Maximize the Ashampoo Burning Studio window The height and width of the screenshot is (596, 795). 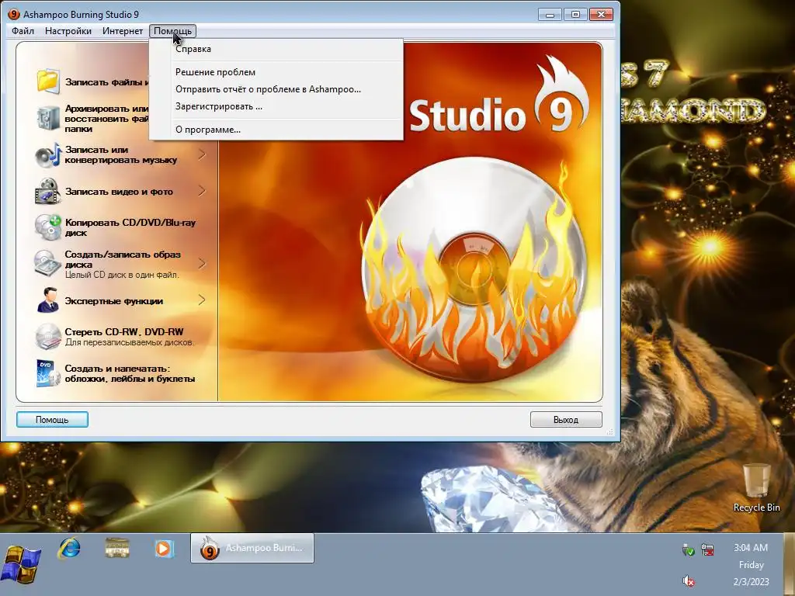point(575,14)
